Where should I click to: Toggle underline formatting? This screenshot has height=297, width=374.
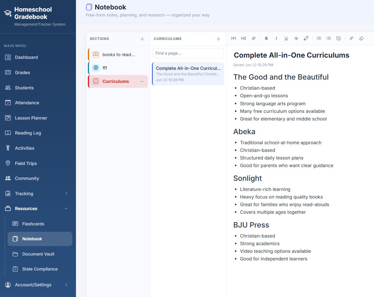coord(286,38)
